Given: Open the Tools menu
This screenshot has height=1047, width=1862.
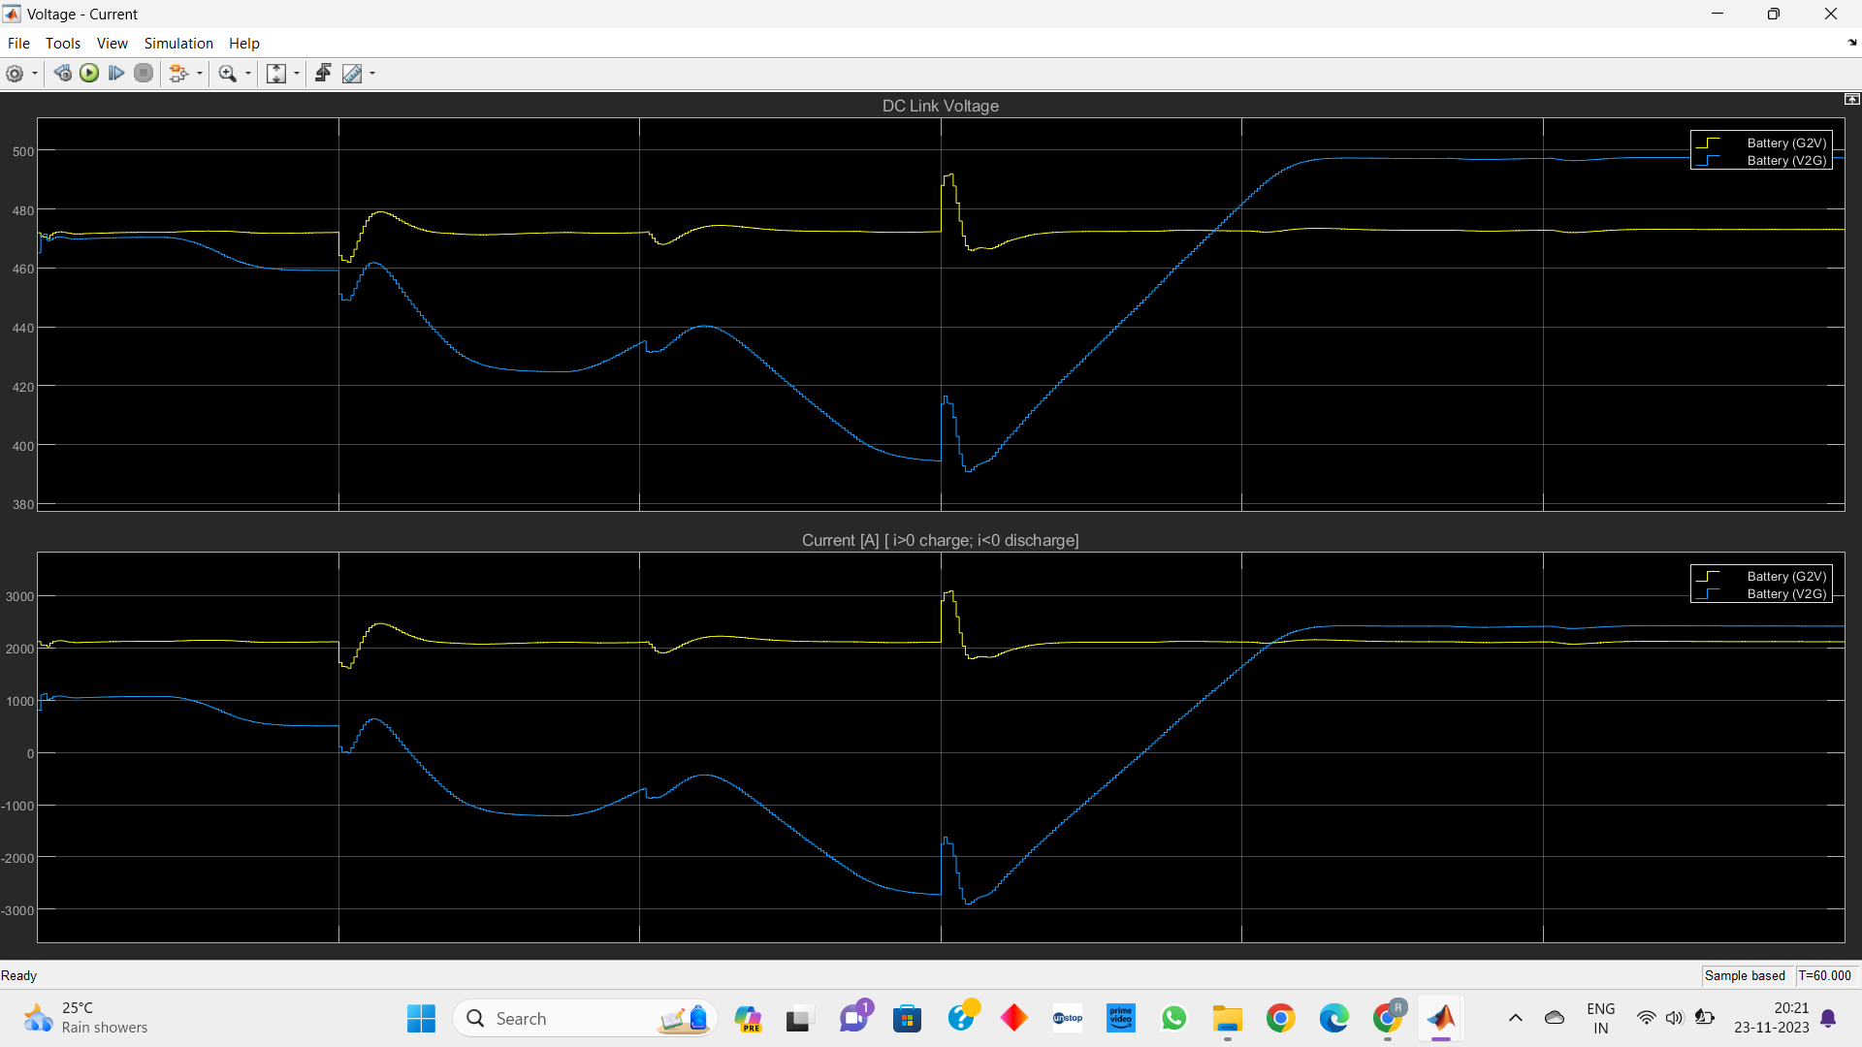Looking at the screenshot, I should (63, 44).
